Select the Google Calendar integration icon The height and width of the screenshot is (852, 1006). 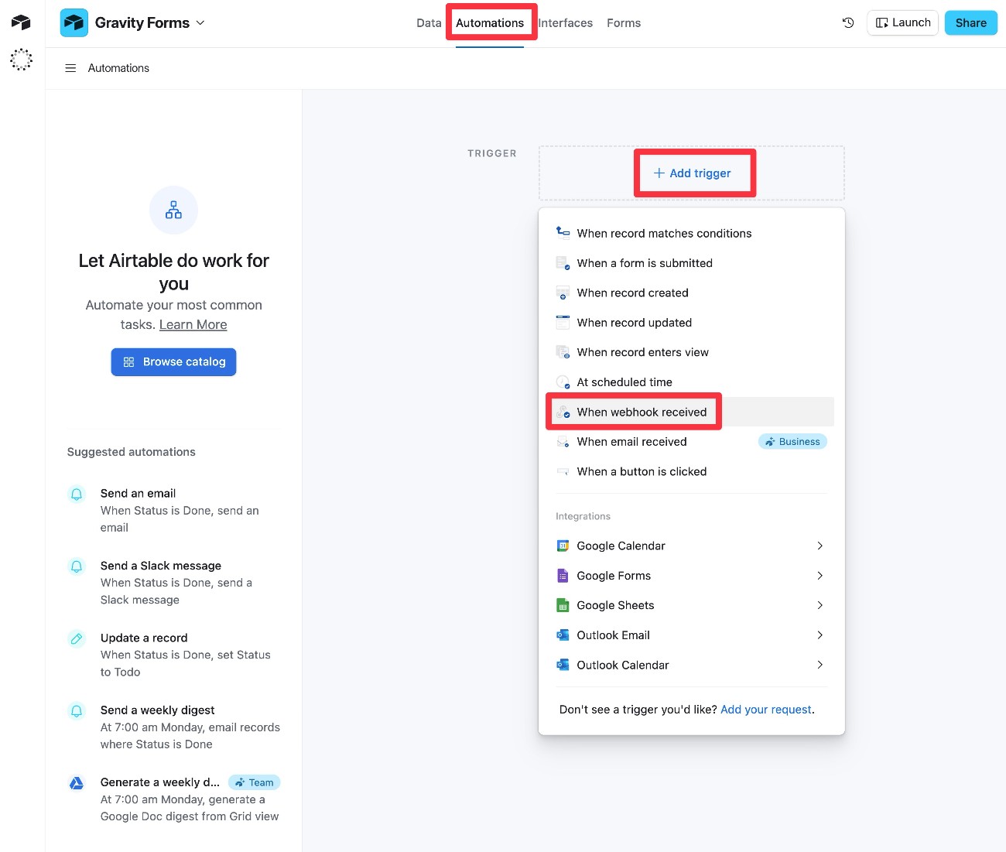click(562, 546)
